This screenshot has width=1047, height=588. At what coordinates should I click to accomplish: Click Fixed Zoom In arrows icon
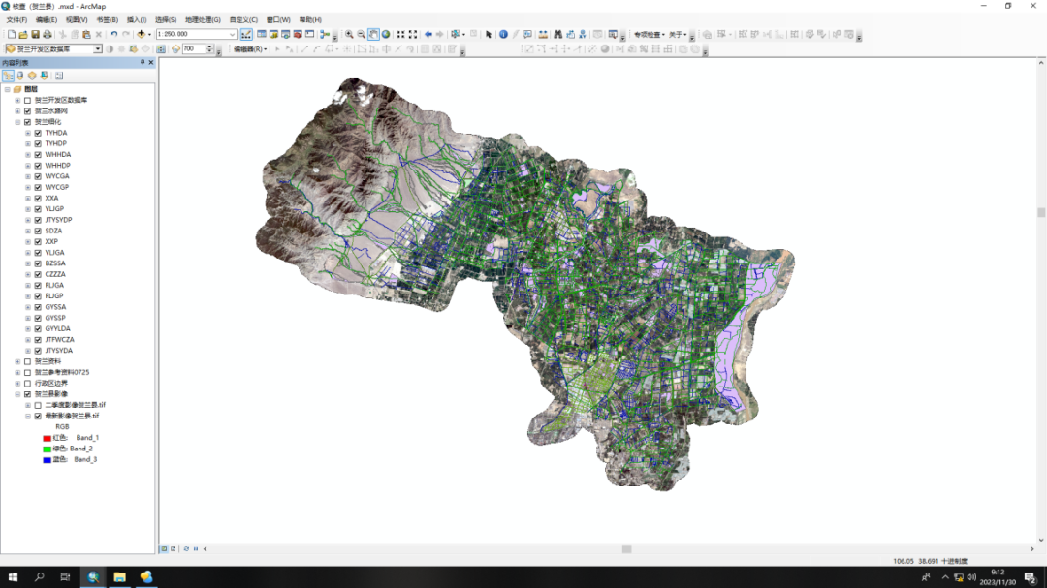(400, 34)
